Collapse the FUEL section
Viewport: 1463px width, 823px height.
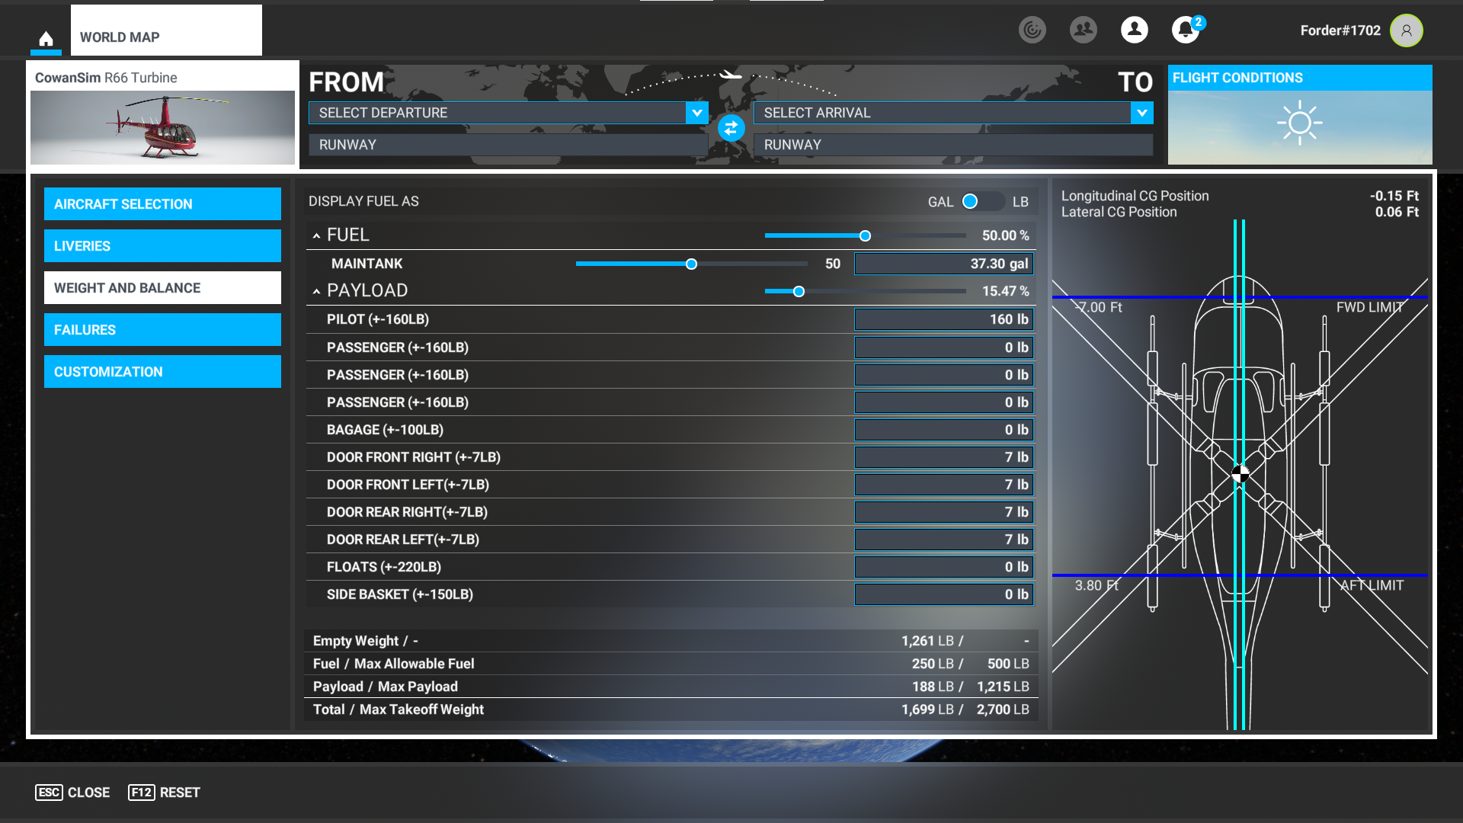316,235
